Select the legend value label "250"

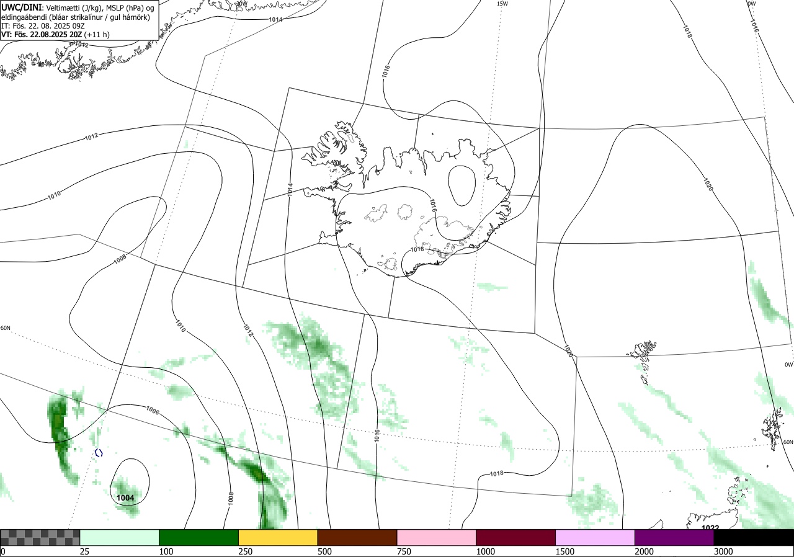(x=246, y=551)
